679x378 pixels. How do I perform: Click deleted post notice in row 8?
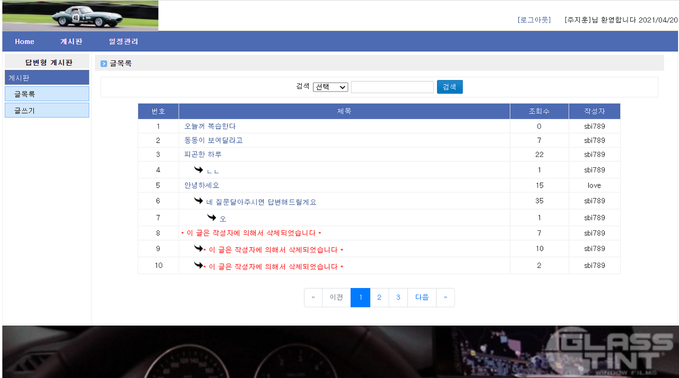pos(251,233)
